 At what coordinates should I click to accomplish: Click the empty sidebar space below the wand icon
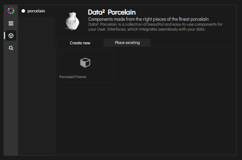click(x=11, y=102)
